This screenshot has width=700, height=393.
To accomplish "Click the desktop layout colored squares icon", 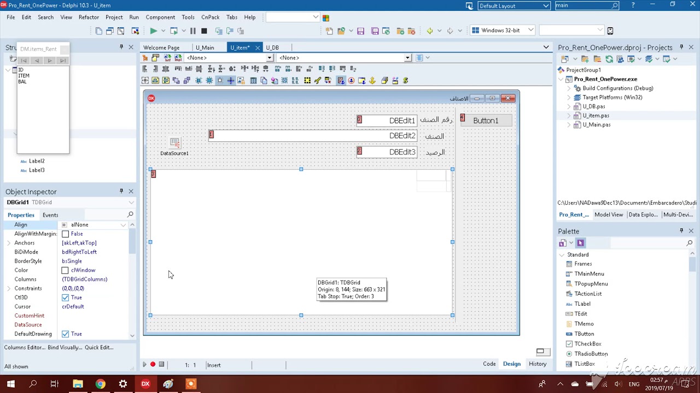I will 326,17.
